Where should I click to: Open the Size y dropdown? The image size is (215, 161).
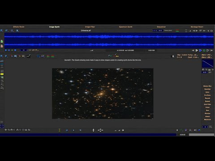click(206, 57)
